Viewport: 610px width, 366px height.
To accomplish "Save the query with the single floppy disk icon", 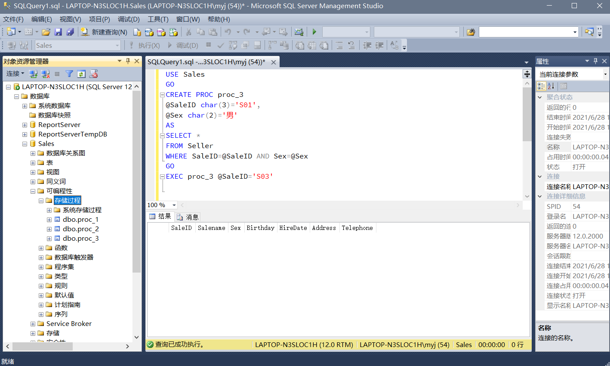I will (58, 32).
